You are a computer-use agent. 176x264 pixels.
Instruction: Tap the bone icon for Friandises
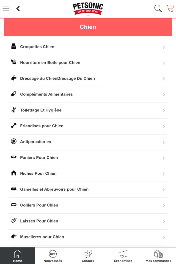[x=13, y=126]
